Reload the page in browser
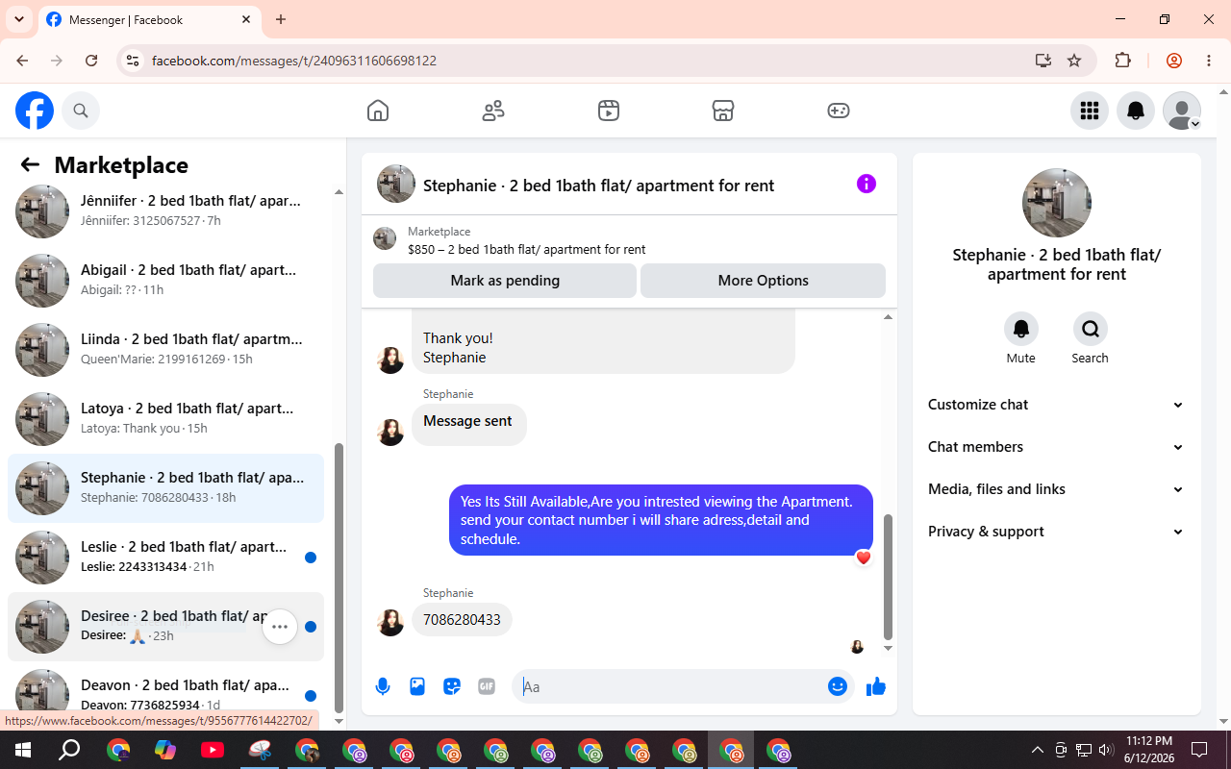Image resolution: width=1231 pixels, height=769 pixels. pyautogui.click(x=91, y=61)
